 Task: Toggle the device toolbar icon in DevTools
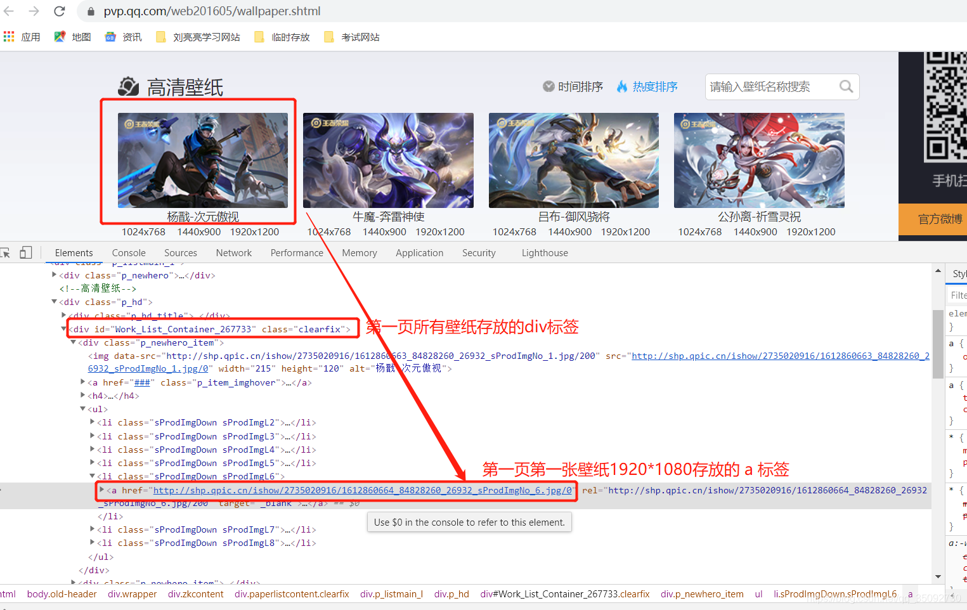25,252
